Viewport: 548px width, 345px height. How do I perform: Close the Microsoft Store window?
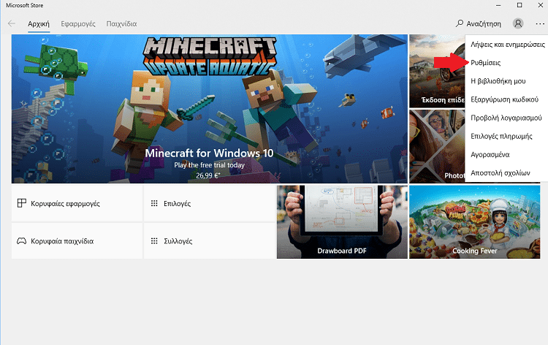point(540,5)
